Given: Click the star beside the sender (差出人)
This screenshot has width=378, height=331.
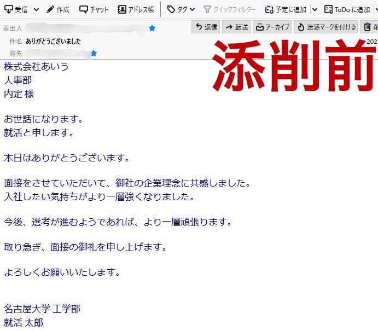Looking at the screenshot, I should 152,28.
